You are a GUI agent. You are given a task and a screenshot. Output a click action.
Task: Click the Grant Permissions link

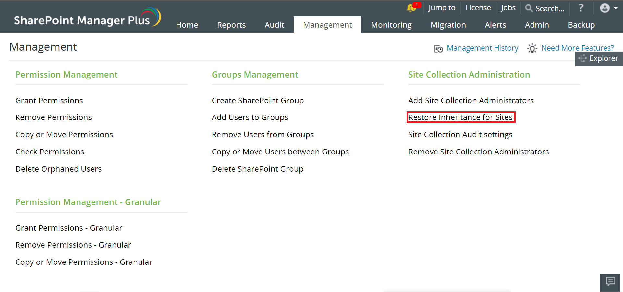49,100
